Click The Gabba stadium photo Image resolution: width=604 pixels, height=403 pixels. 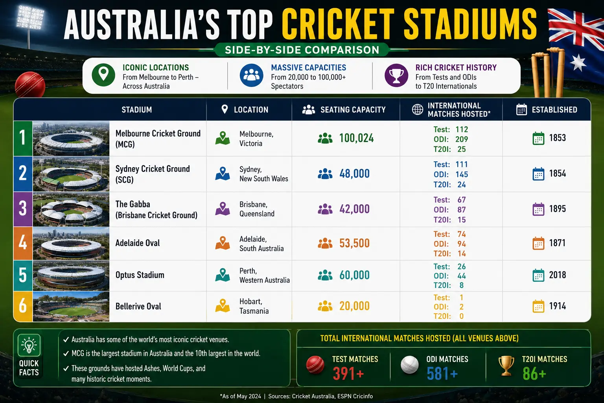(x=71, y=209)
